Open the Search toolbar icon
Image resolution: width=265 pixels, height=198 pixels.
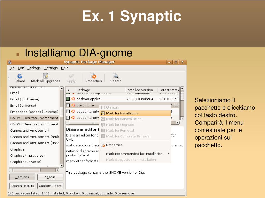(x=116, y=76)
